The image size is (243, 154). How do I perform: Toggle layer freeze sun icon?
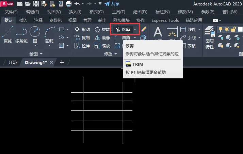pyautogui.click(x=227, y=29)
